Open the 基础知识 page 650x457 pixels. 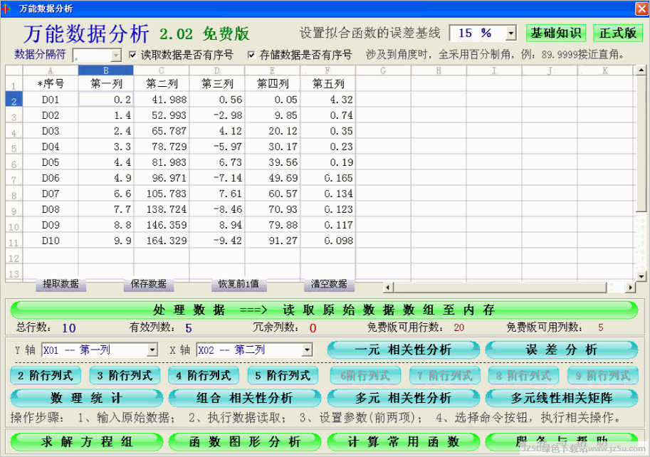tap(556, 33)
